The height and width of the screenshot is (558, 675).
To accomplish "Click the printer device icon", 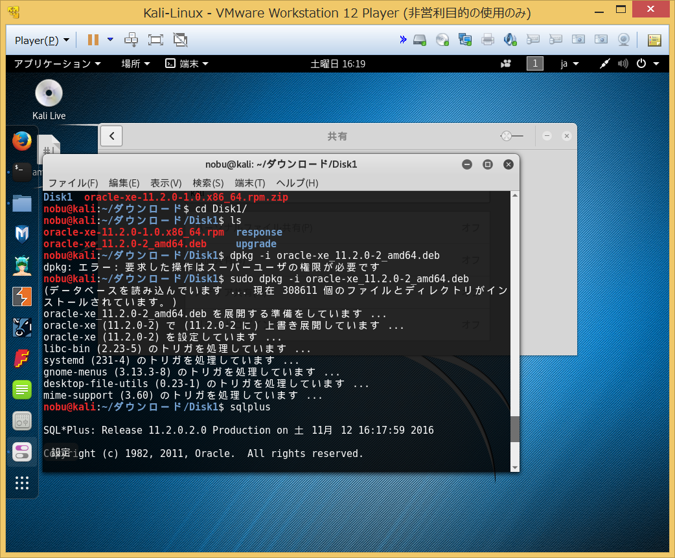I will coord(487,40).
